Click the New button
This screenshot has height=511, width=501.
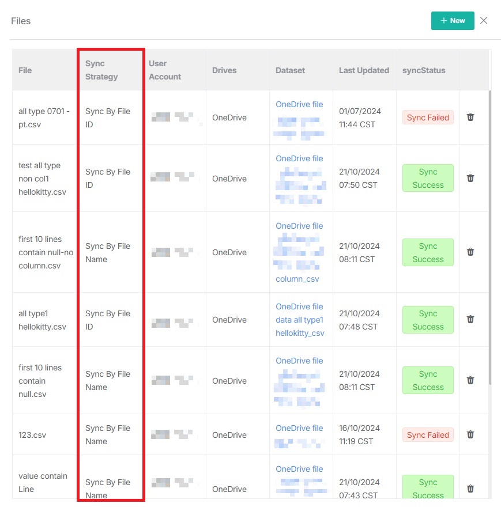click(x=453, y=21)
